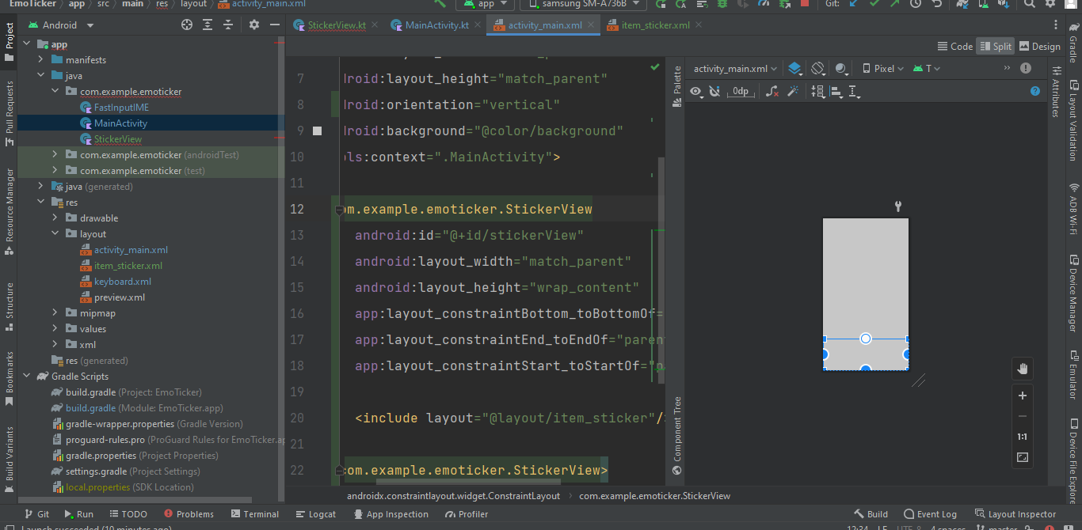
Task: Open the item_sticker.xml editor tab
Action: pos(648,25)
